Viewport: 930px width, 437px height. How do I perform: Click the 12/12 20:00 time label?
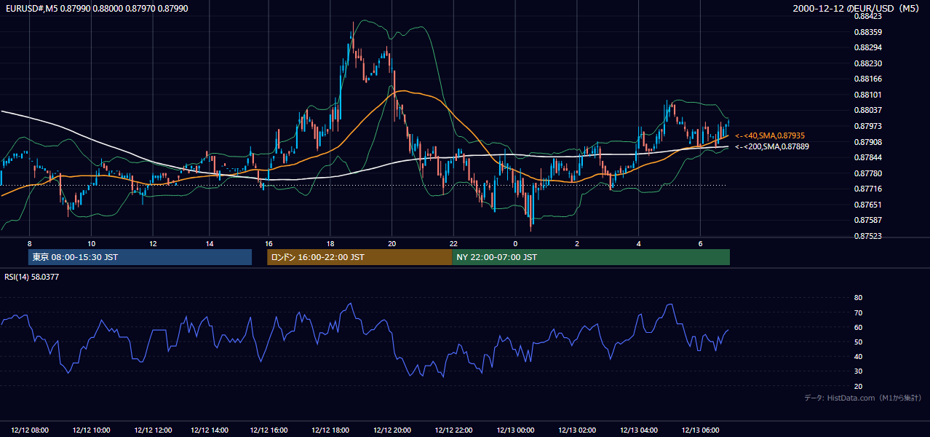(392, 430)
